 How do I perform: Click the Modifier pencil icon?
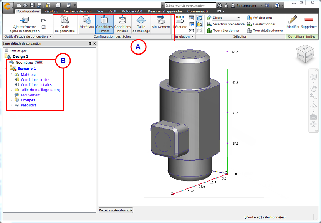[x=293, y=22]
